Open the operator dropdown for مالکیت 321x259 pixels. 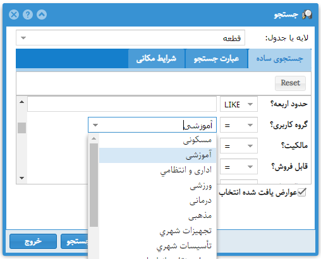(x=239, y=146)
